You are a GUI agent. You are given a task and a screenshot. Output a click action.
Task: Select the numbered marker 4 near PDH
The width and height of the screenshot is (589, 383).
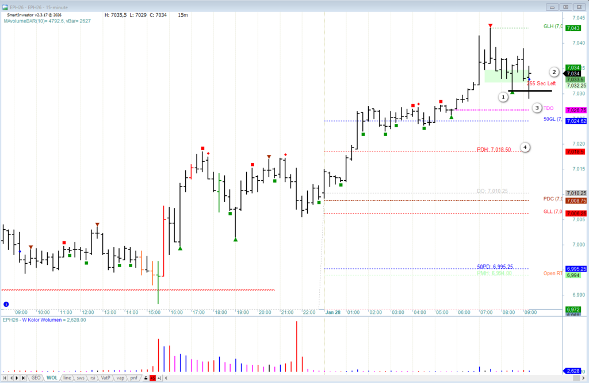click(525, 147)
